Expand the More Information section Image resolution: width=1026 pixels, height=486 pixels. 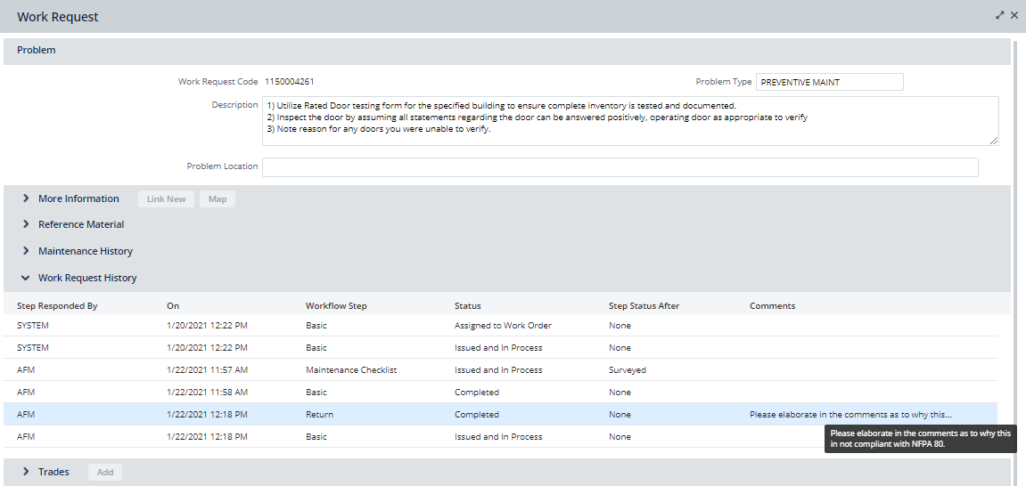[x=26, y=198]
